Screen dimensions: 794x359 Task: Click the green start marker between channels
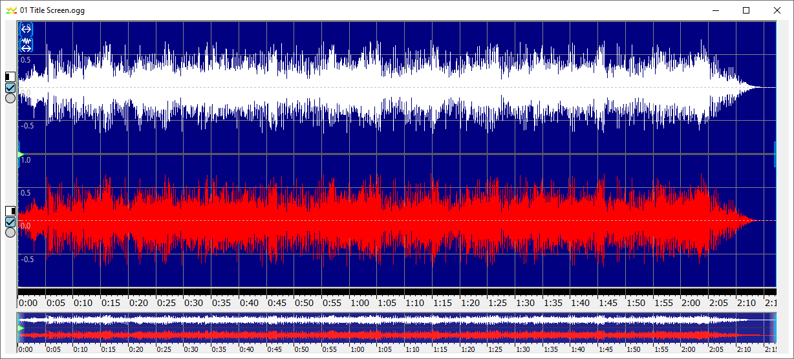pyautogui.click(x=20, y=154)
